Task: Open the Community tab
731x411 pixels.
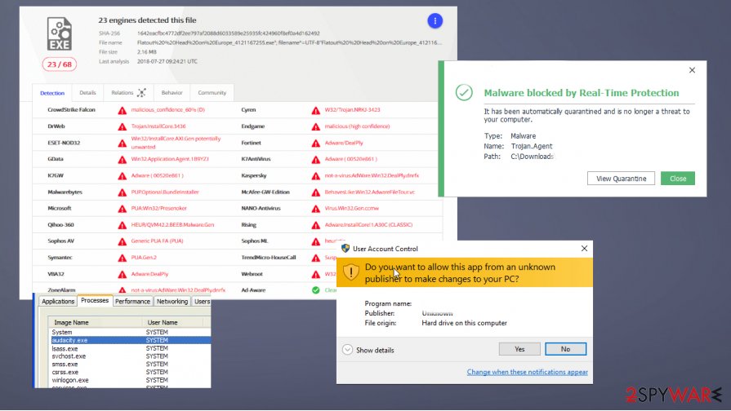Action: coord(212,93)
